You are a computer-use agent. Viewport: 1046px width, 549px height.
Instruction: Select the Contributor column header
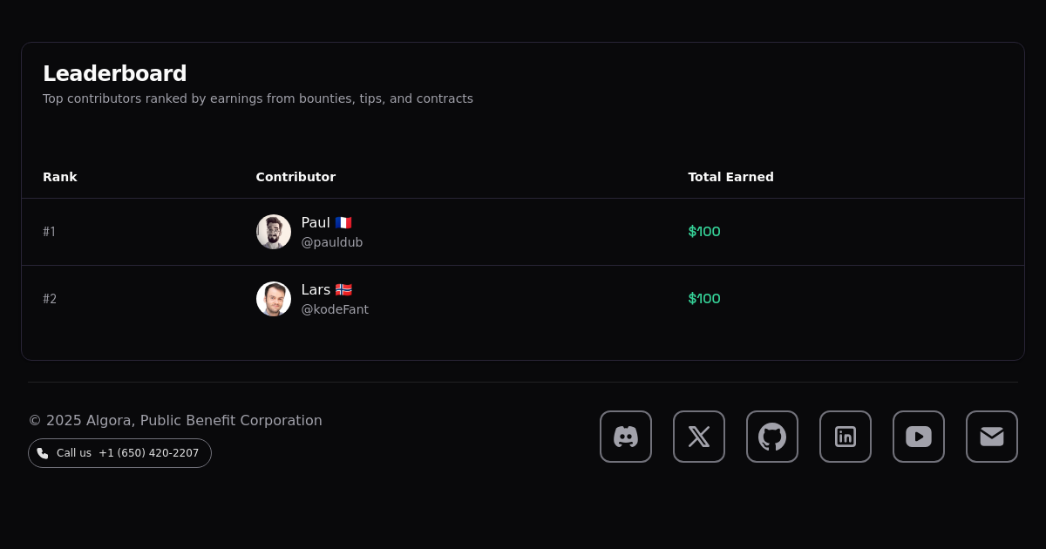[x=295, y=177]
